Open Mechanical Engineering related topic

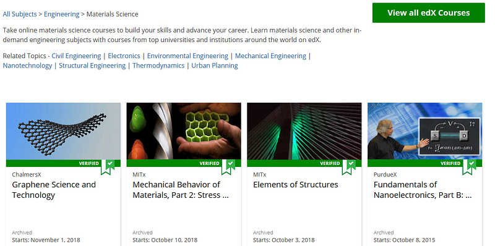(270, 56)
